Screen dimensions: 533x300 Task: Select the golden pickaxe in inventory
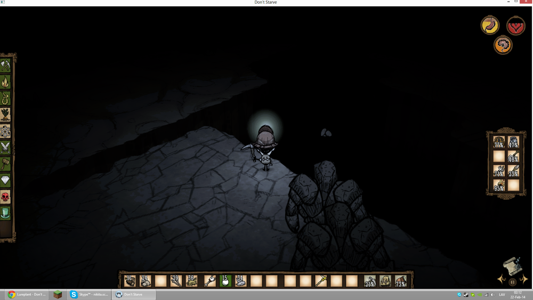pyautogui.click(x=321, y=281)
